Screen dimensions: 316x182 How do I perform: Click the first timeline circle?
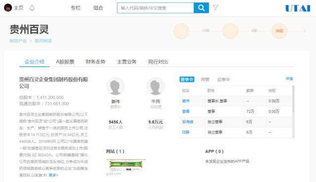click(181, 31)
